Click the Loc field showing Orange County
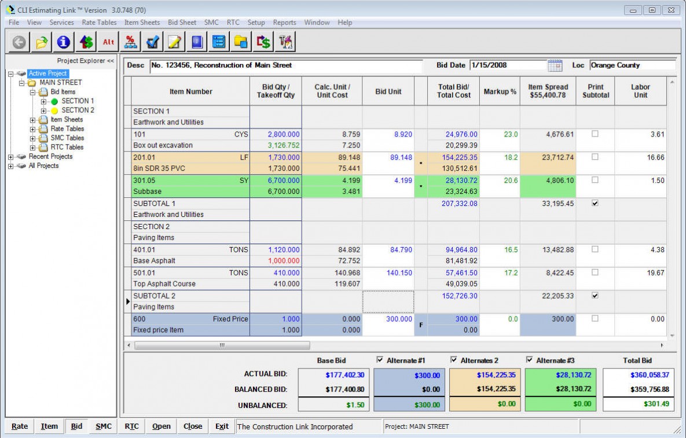The width and height of the screenshot is (686, 438). 633,65
